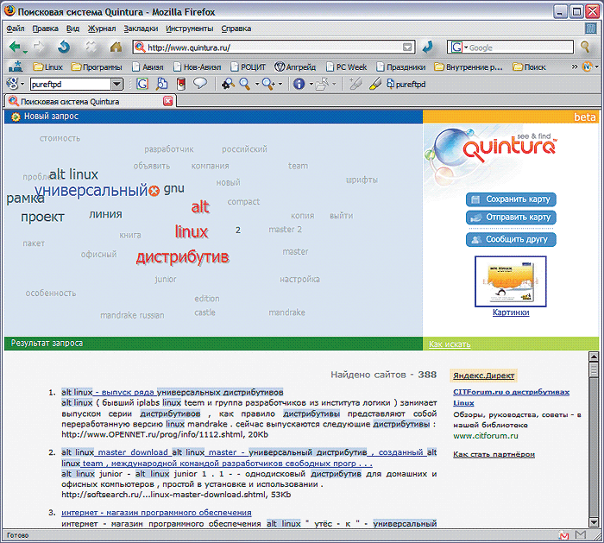
Task: Go to the Home page icon
Action: [x=116, y=47]
